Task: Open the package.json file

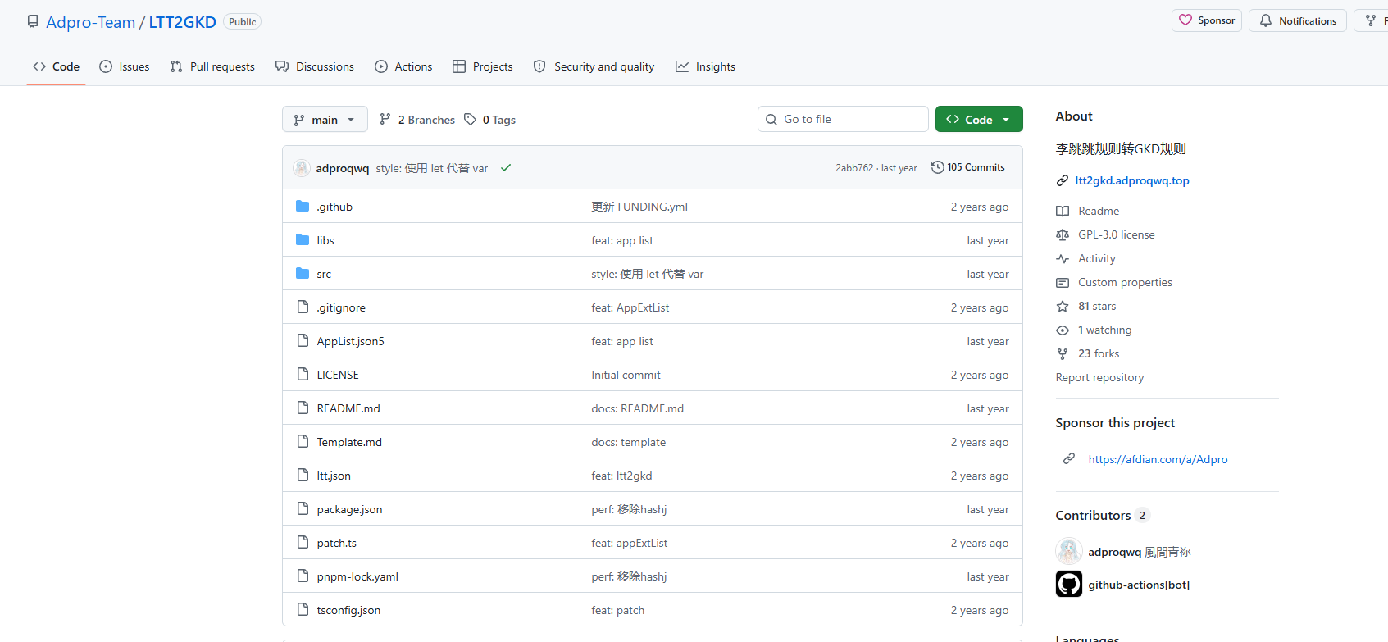Action: [349, 509]
